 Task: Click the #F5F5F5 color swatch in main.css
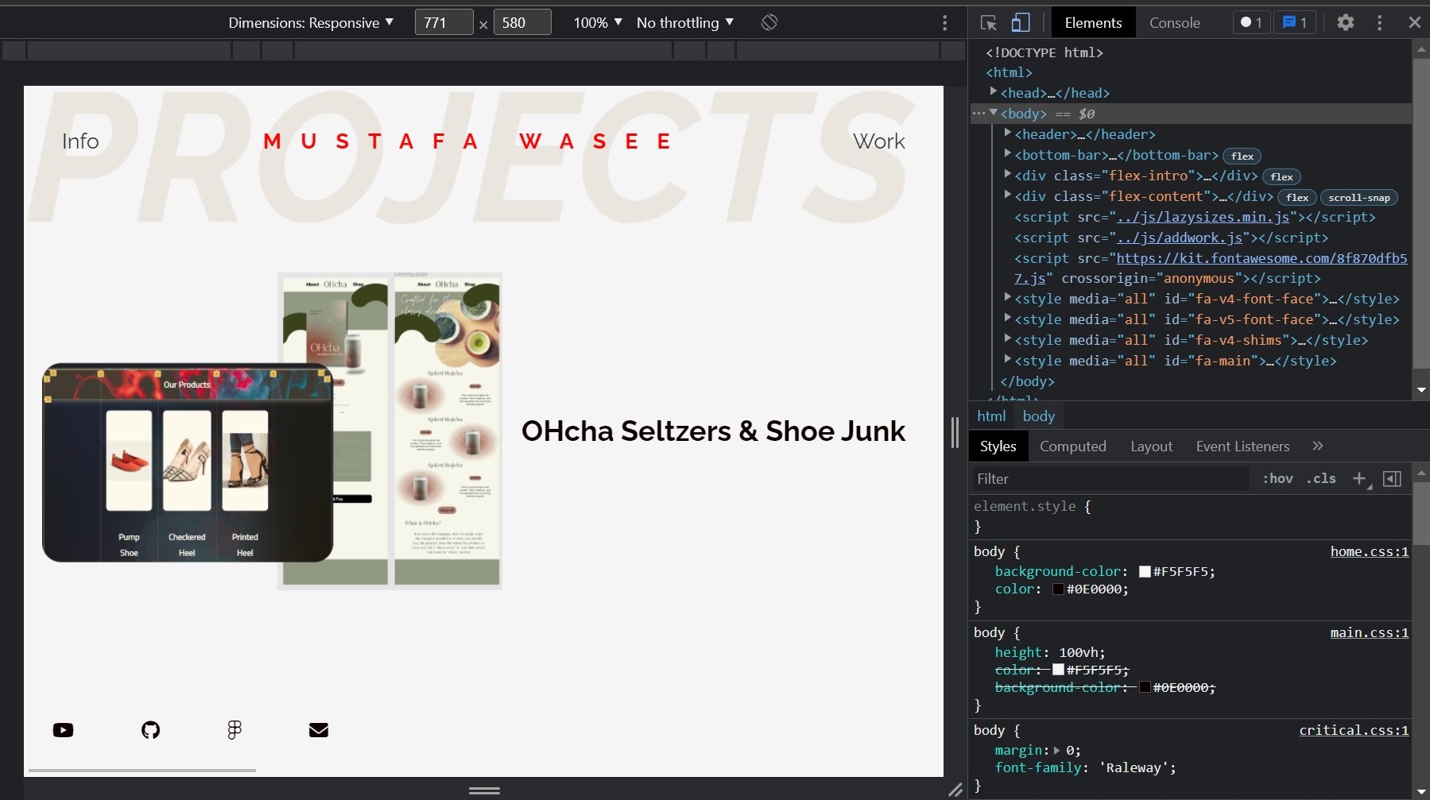[1058, 670]
